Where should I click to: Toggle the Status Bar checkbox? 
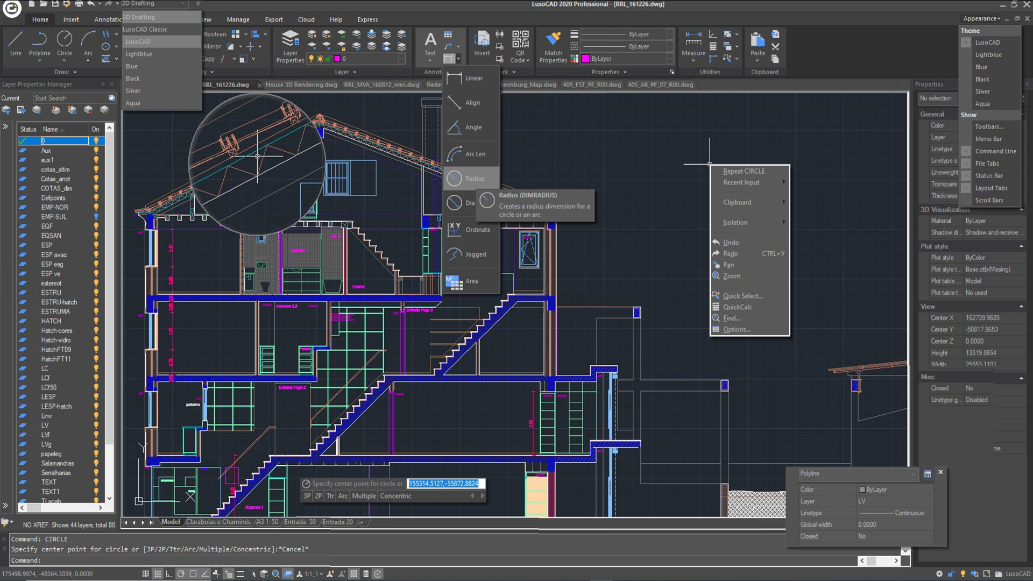[x=966, y=176]
